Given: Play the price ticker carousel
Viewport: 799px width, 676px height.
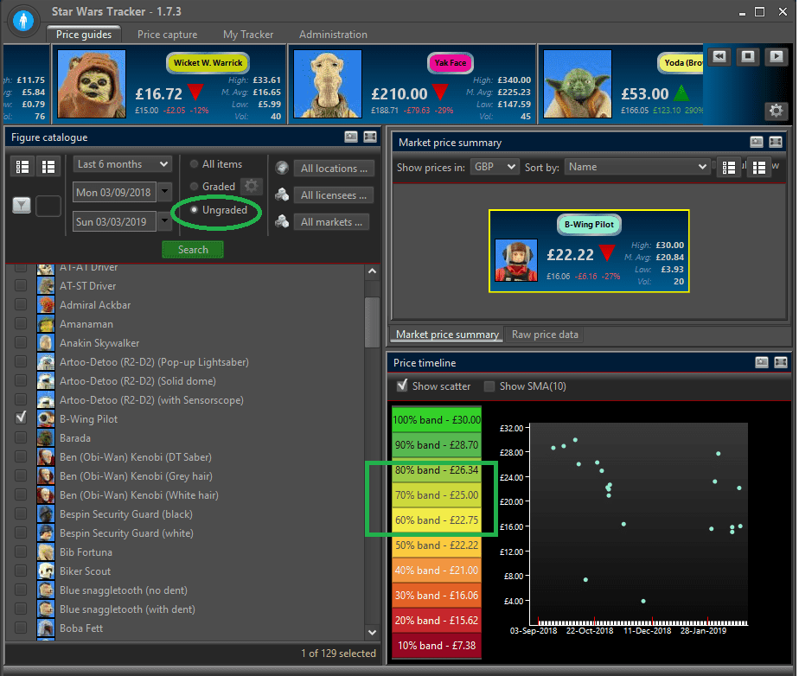Looking at the screenshot, I should pyautogui.click(x=776, y=56).
